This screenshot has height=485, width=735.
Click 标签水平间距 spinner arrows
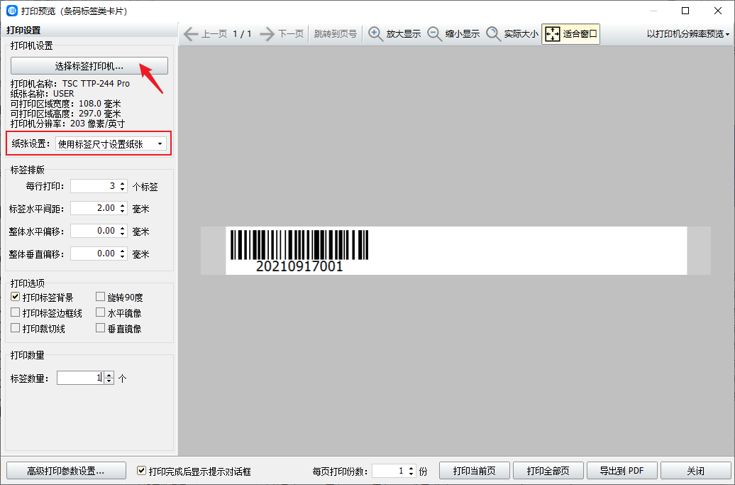click(x=122, y=208)
